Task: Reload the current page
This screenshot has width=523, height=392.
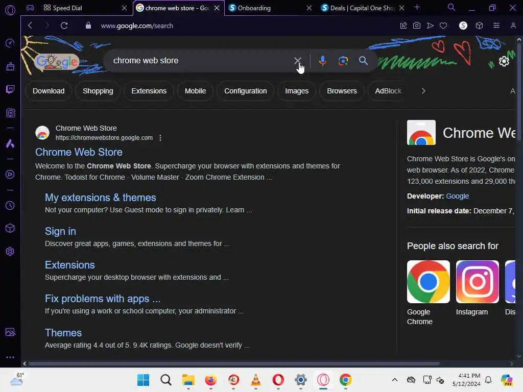Action: pyautogui.click(x=64, y=26)
